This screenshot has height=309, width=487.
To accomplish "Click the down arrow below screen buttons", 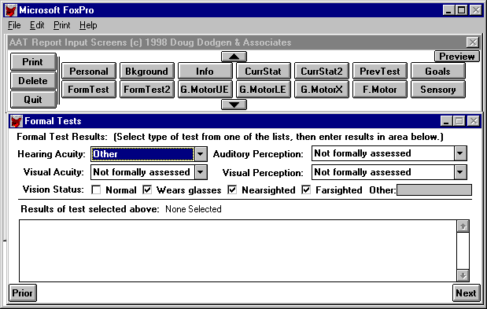I will [234, 105].
